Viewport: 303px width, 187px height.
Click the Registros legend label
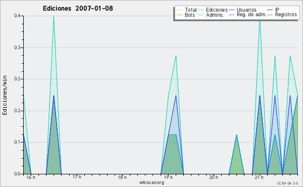click(286, 15)
